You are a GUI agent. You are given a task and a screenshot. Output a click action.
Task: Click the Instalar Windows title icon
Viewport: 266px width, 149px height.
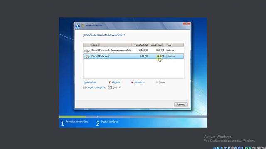point(83,26)
